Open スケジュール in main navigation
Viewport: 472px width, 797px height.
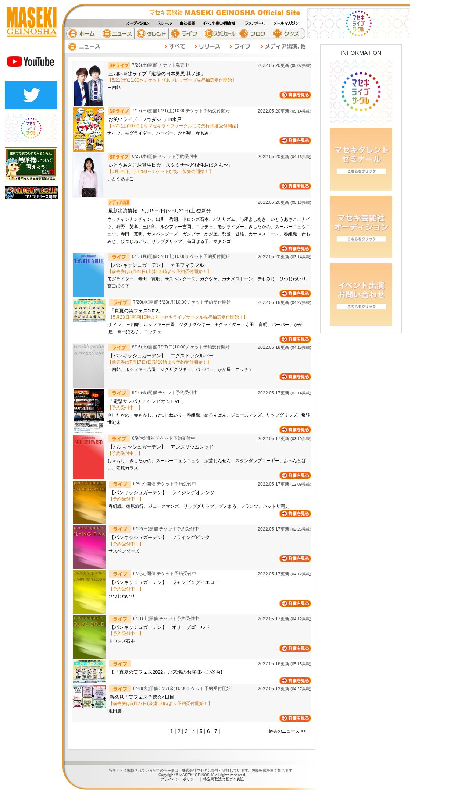220,33
